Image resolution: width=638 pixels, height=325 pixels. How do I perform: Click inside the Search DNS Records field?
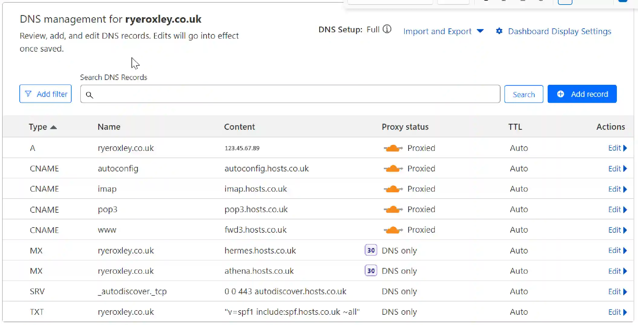coord(290,94)
